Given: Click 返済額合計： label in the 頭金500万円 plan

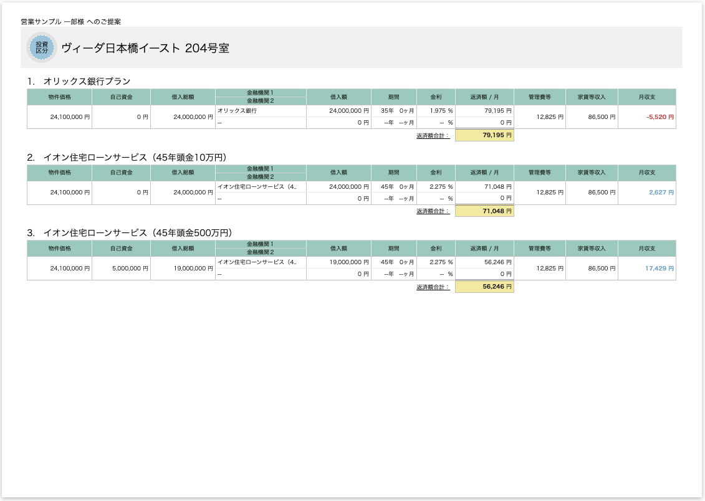Looking at the screenshot, I should pos(433,287).
